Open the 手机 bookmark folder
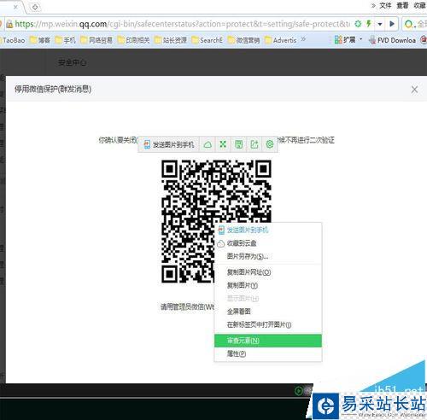This screenshot has width=427, height=420. pyautogui.click(x=66, y=40)
